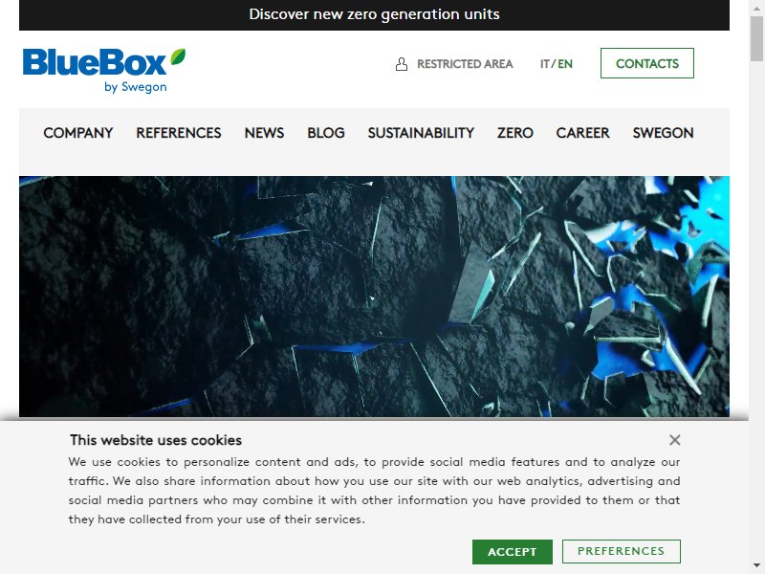Click the Discover new zero generation units banner
This screenshot has width=765, height=574.
click(x=374, y=14)
